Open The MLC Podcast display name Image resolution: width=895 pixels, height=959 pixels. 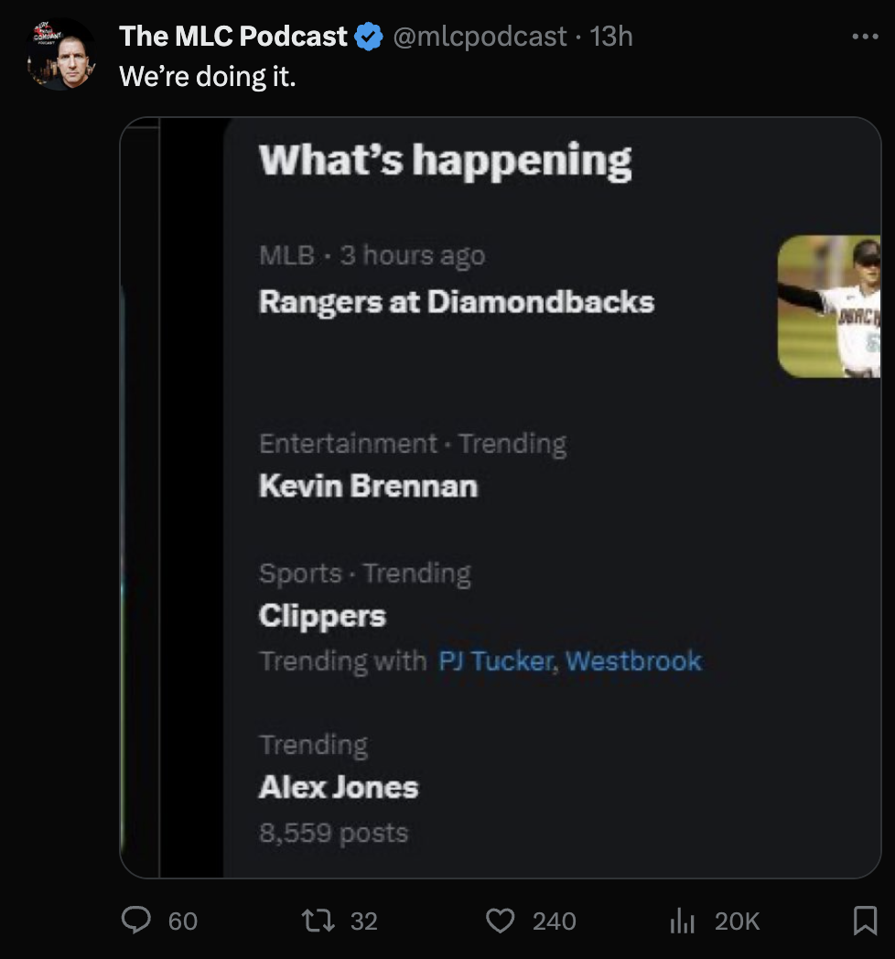[233, 37]
